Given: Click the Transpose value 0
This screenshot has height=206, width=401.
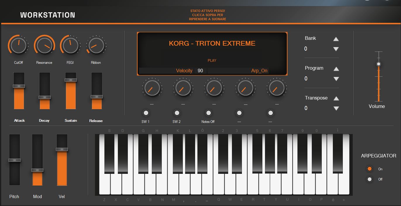Looking at the screenshot, I should [306, 108].
